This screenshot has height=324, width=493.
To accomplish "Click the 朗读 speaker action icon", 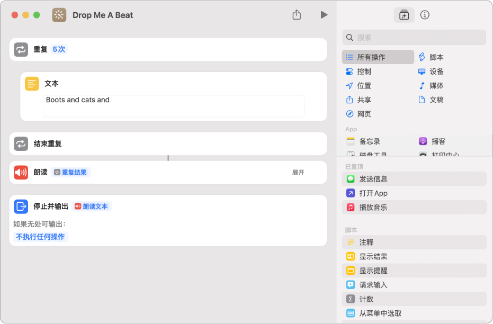I will pyautogui.click(x=21, y=172).
